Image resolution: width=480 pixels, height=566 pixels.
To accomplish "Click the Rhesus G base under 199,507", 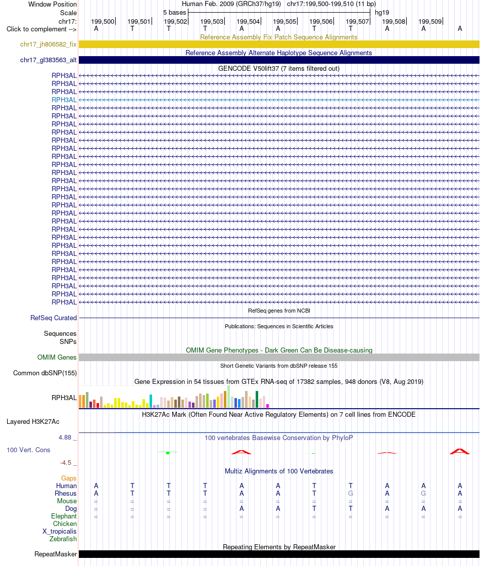I will (351, 494).
